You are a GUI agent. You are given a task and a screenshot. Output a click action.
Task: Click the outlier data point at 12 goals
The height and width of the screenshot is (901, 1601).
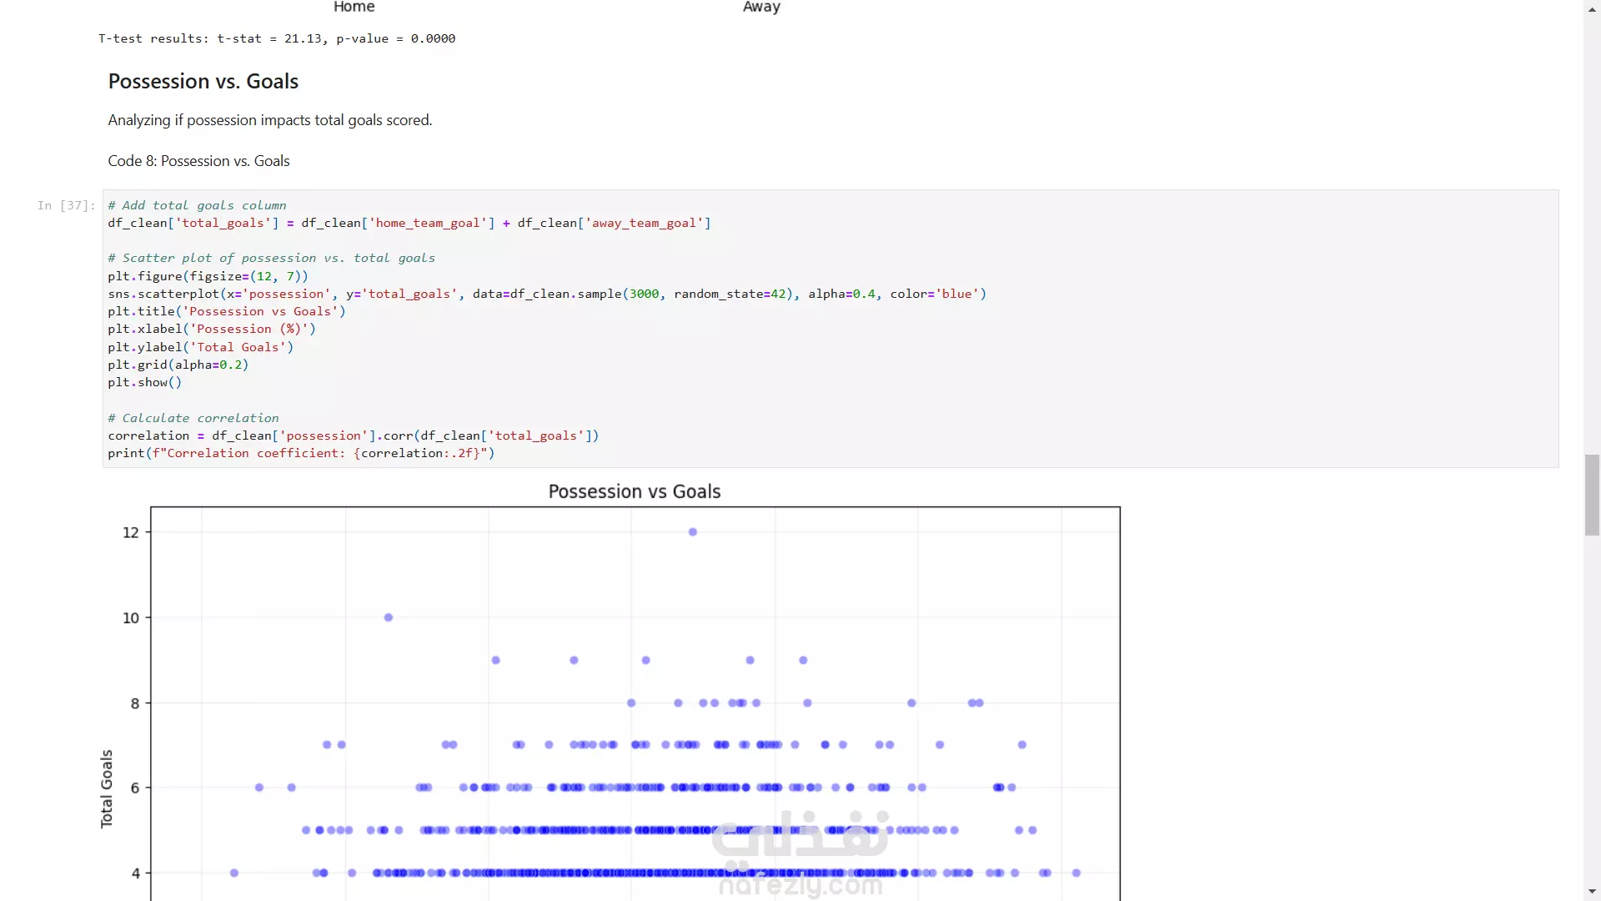coord(692,532)
